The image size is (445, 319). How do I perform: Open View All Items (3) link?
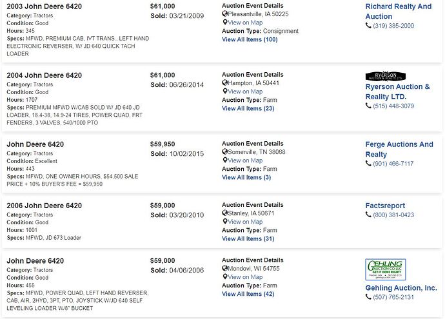(246, 177)
